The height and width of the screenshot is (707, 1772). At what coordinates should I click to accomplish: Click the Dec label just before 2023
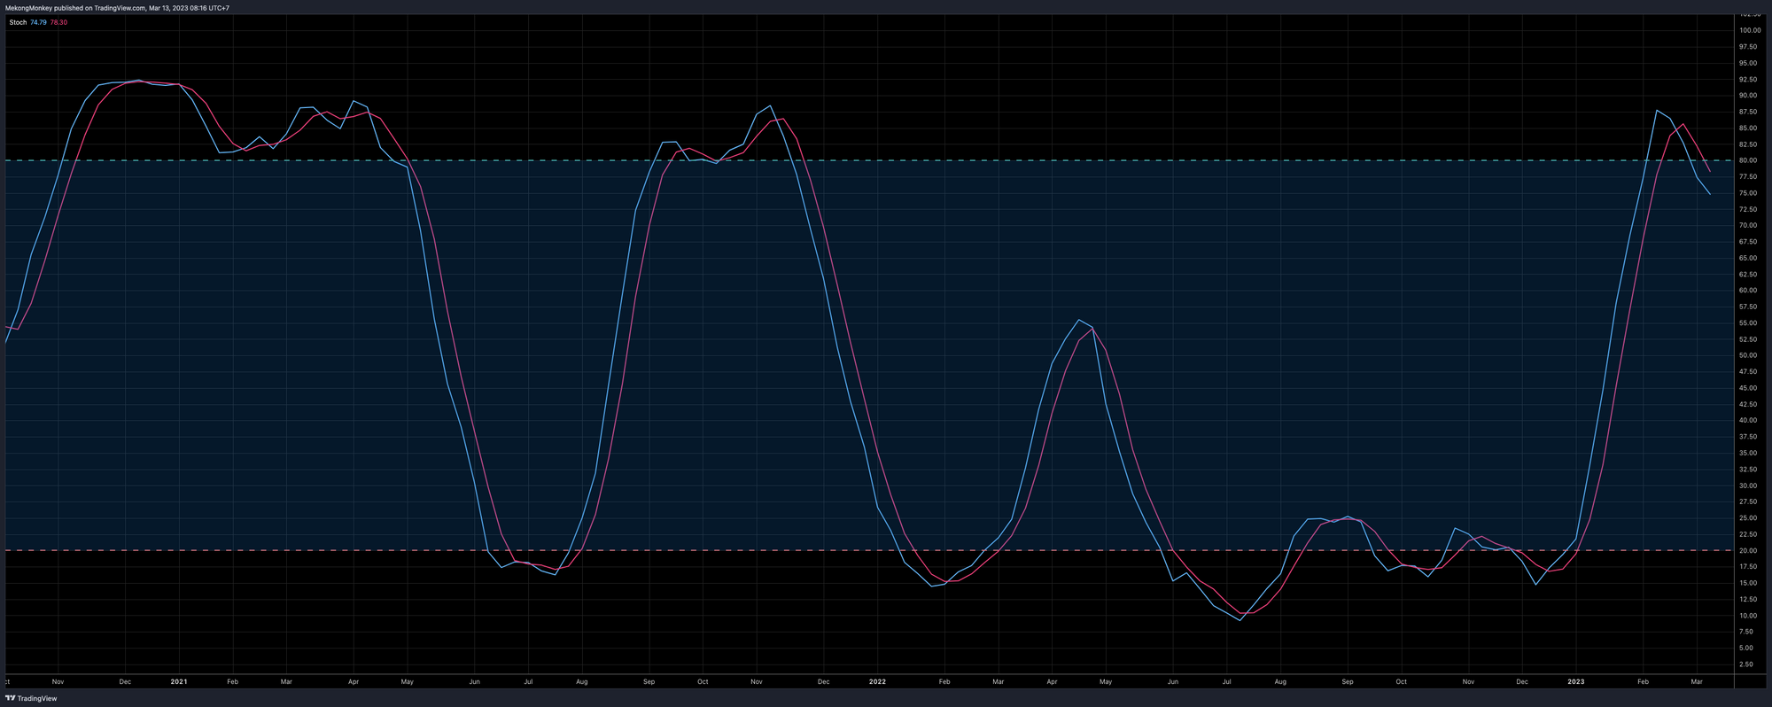coord(1522,682)
